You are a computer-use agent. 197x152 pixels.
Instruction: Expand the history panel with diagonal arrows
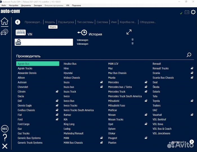(x=129, y=32)
